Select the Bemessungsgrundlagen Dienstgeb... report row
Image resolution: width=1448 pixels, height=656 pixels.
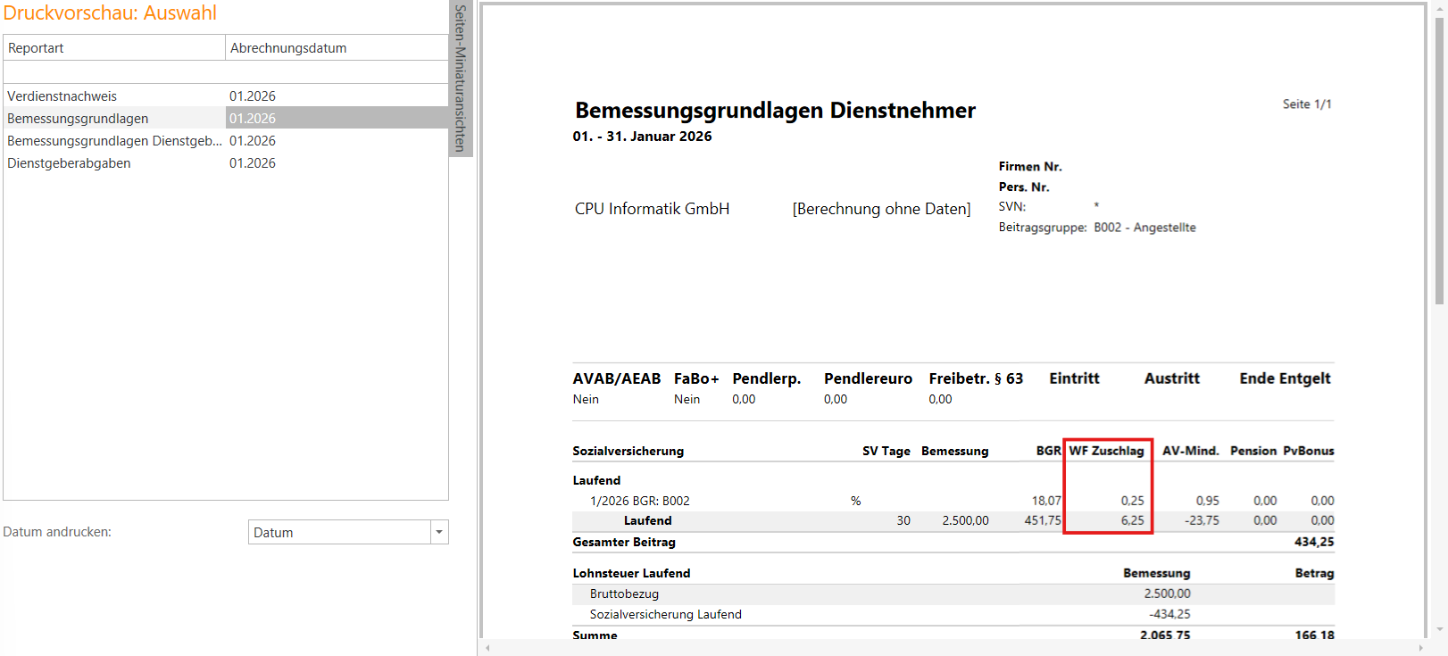click(x=226, y=140)
